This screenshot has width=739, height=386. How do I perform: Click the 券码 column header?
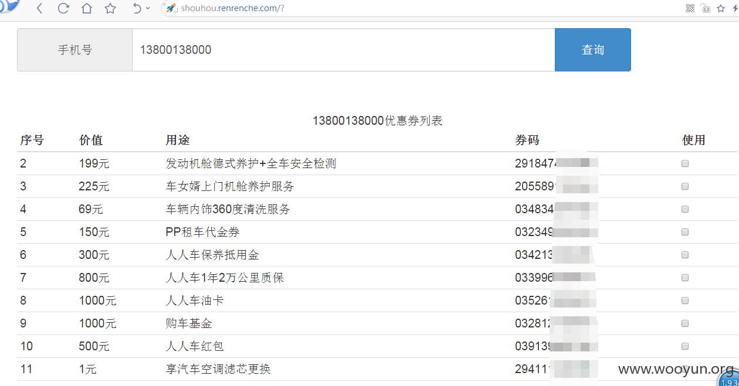click(x=527, y=140)
